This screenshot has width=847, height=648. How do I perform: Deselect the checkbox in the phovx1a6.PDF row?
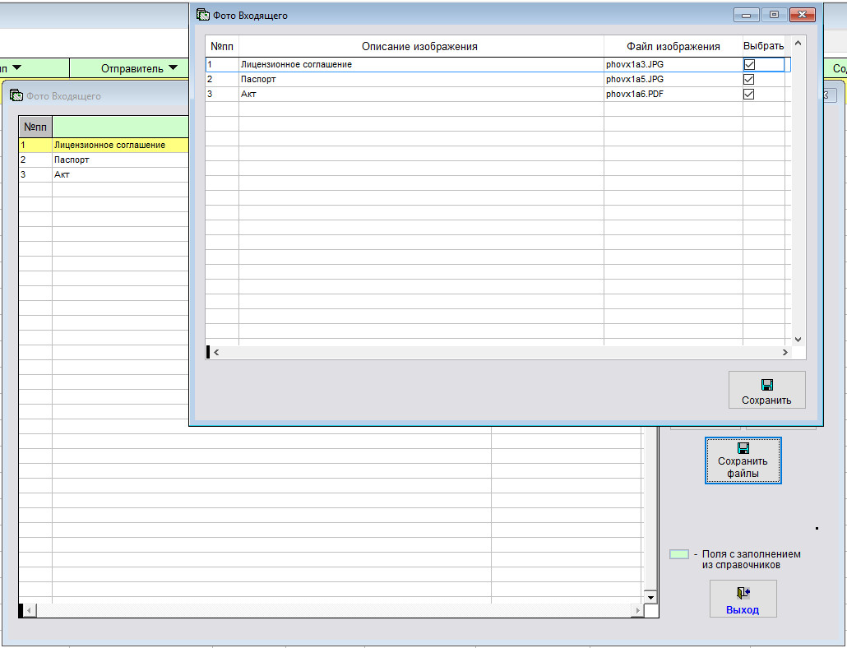pos(749,95)
